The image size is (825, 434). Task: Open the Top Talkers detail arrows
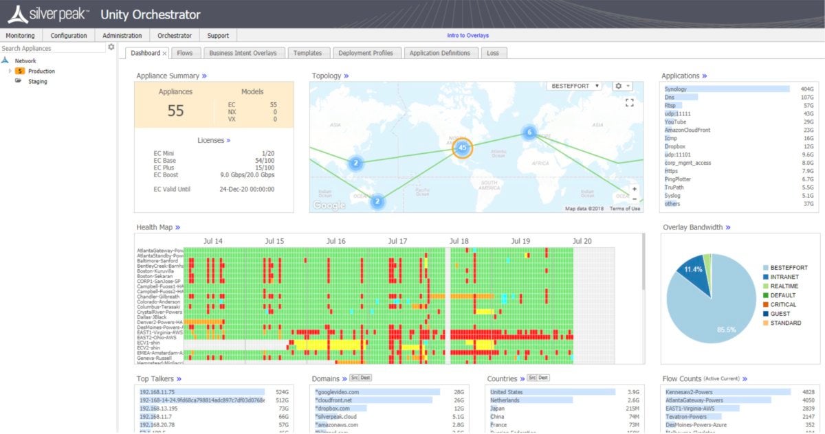pos(179,378)
